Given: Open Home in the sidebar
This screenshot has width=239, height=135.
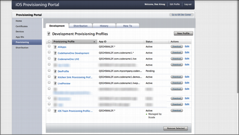Looking at the screenshot, I should [x=19, y=21].
